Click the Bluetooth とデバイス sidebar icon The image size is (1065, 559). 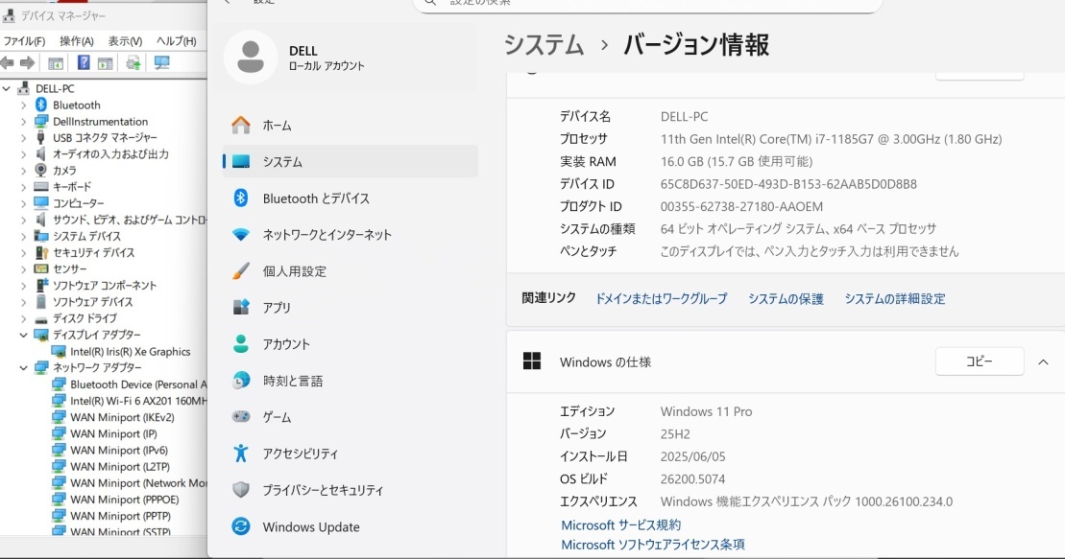click(x=240, y=198)
